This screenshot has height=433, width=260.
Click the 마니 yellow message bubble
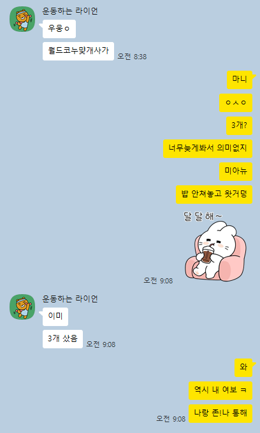(240, 80)
